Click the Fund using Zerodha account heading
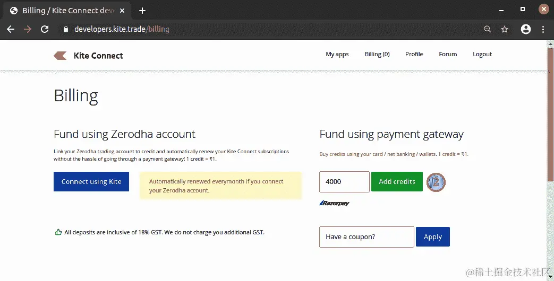 [x=124, y=134]
